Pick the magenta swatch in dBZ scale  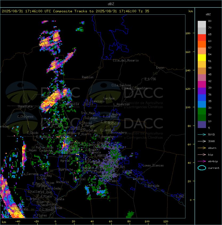coord(202,84)
